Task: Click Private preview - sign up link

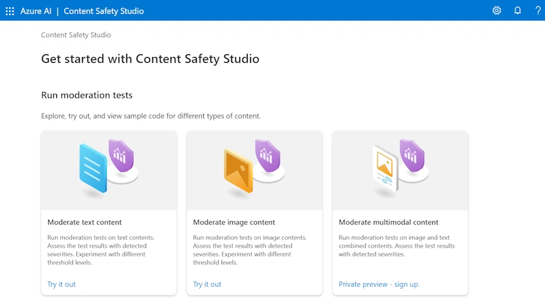Action: 379,284
